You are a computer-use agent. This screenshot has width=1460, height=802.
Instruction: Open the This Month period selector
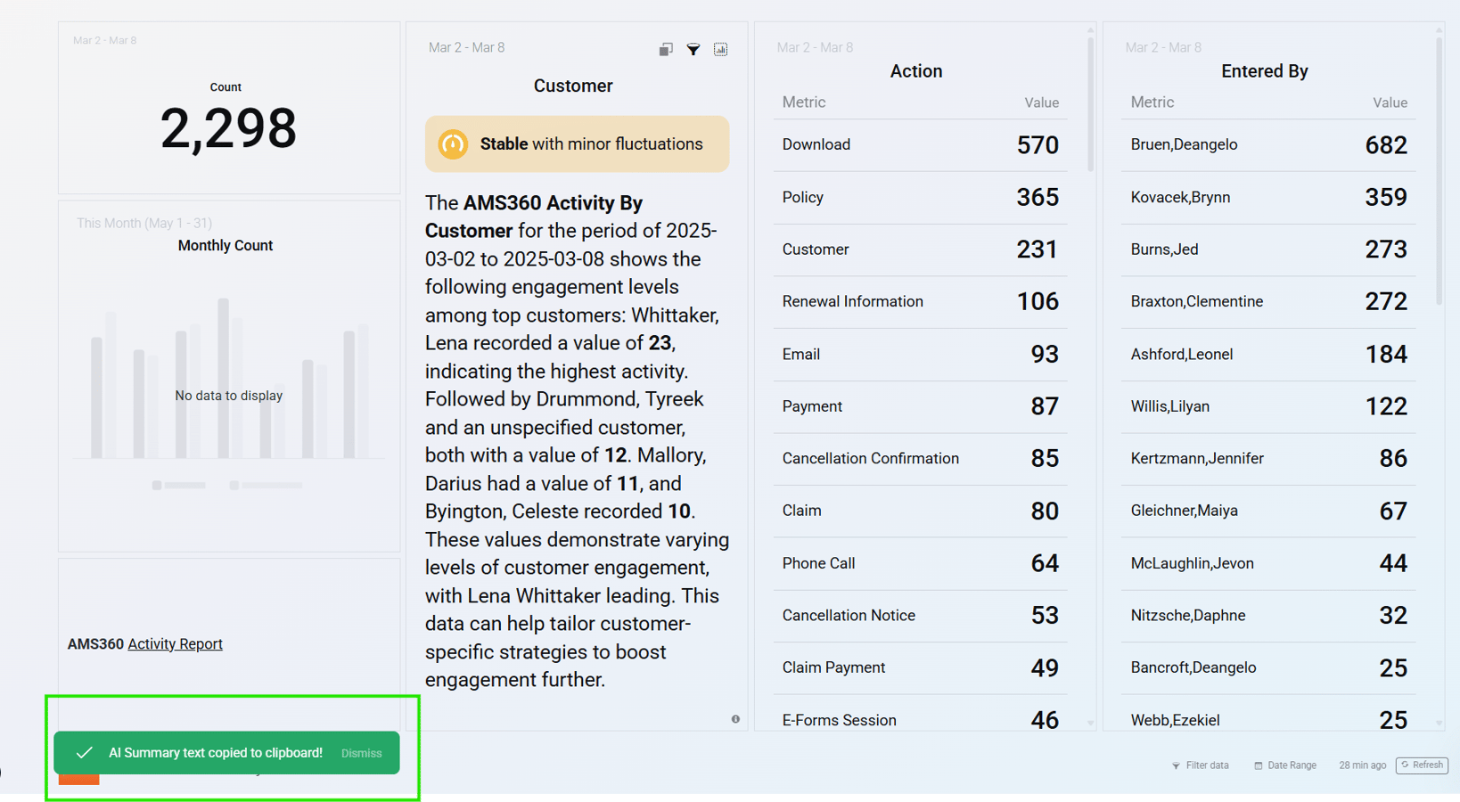tap(144, 223)
